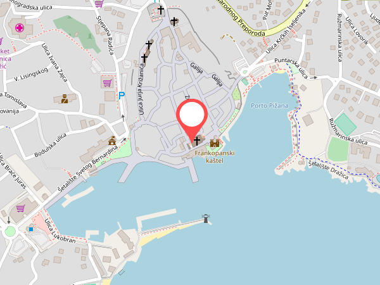
Task: Click the small blue square marker near the roundabout
Action: 31,229
